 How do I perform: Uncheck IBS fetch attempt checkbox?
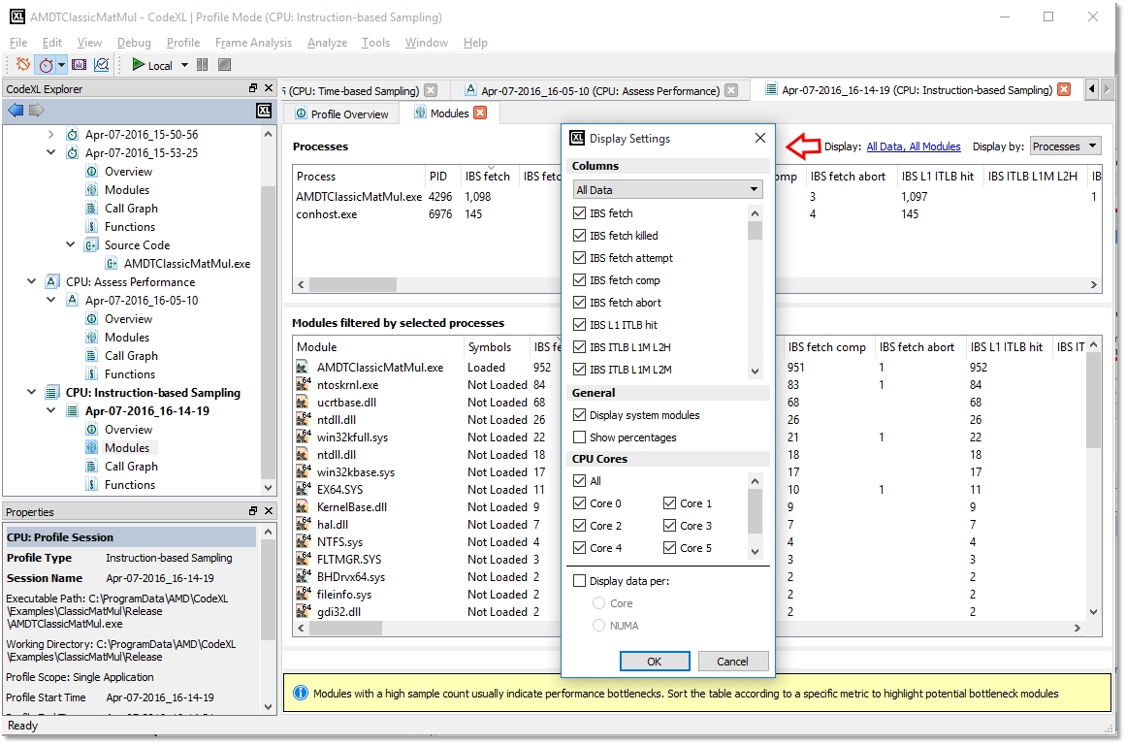pyautogui.click(x=580, y=258)
